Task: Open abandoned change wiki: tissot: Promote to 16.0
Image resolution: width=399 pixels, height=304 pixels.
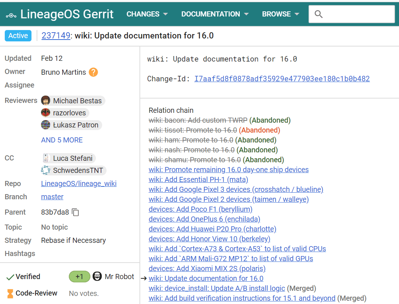Action: pos(193,130)
